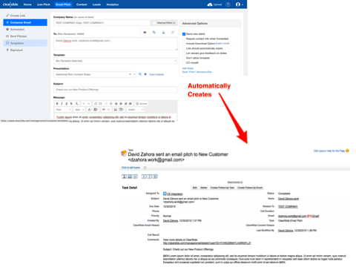Open the Presentation dropdown
This screenshot has width=356, height=267.
click(95, 74)
